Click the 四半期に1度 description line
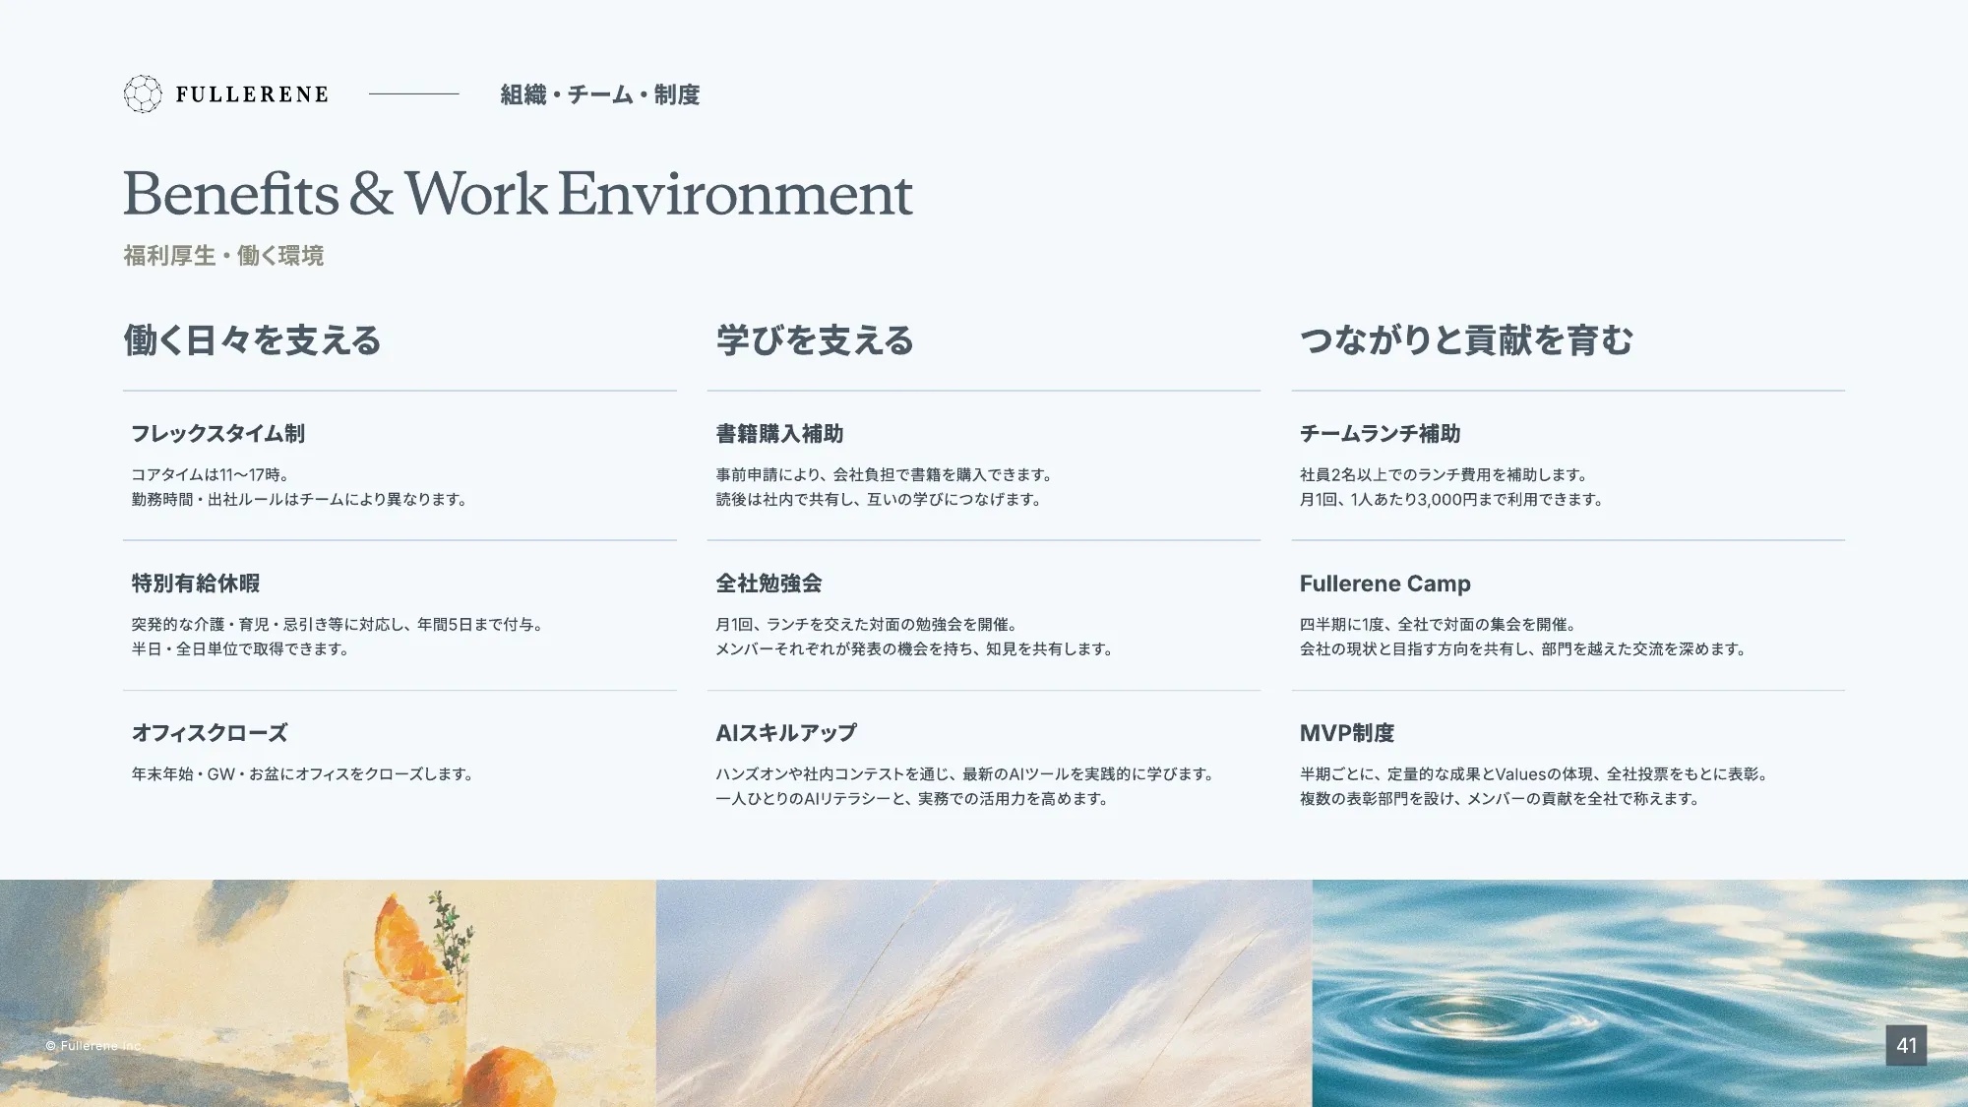Viewport: 1968px width, 1107px height. click(1438, 624)
